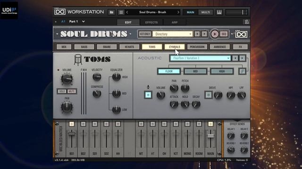302x169 pixels.
Task: Switch to the ARP tab
Action: click(x=175, y=23)
